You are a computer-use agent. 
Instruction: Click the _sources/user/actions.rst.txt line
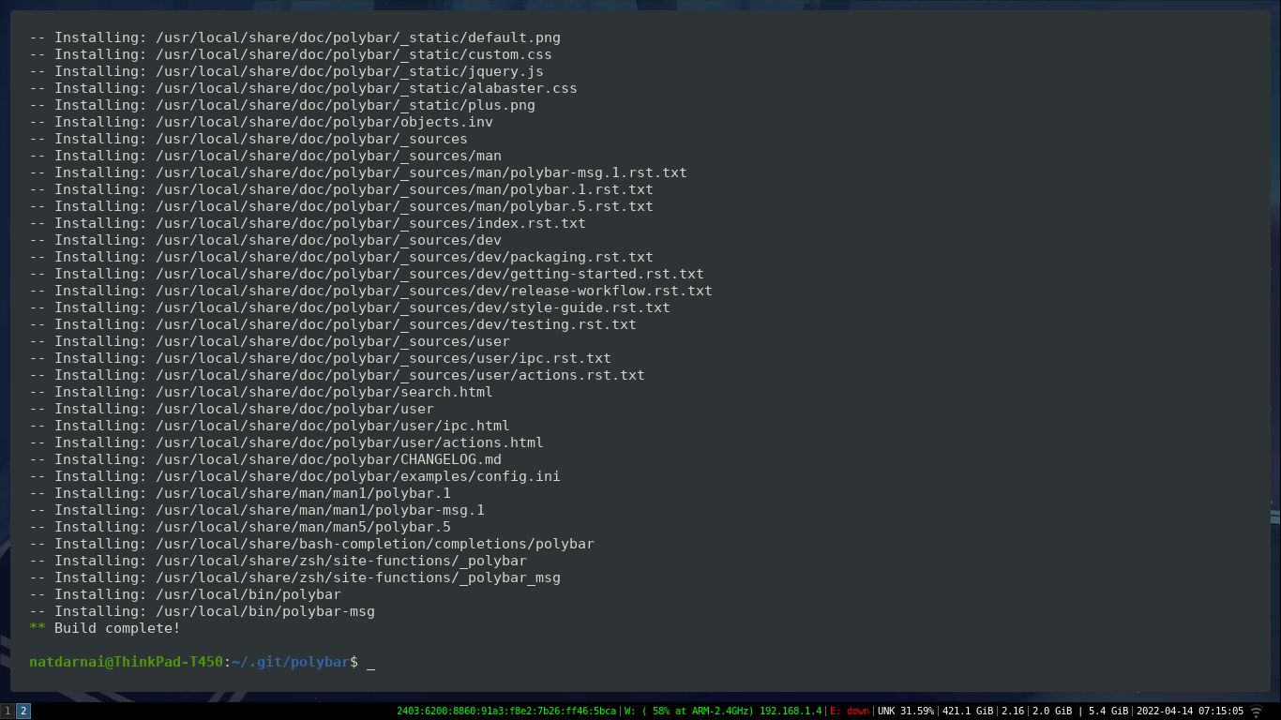[337, 375]
